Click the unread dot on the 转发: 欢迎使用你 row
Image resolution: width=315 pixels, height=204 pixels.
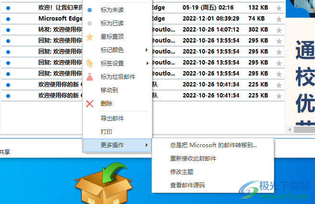(x=8, y=30)
